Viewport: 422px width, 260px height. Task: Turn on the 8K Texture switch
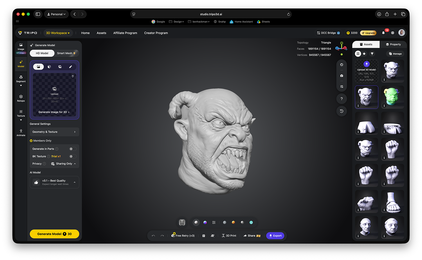(73, 156)
